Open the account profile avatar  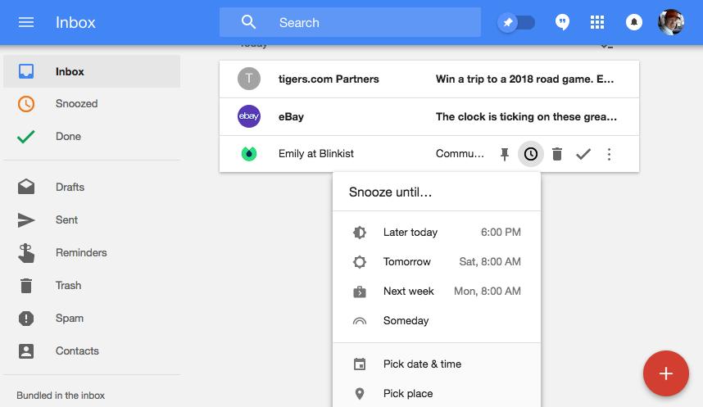(671, 22)
